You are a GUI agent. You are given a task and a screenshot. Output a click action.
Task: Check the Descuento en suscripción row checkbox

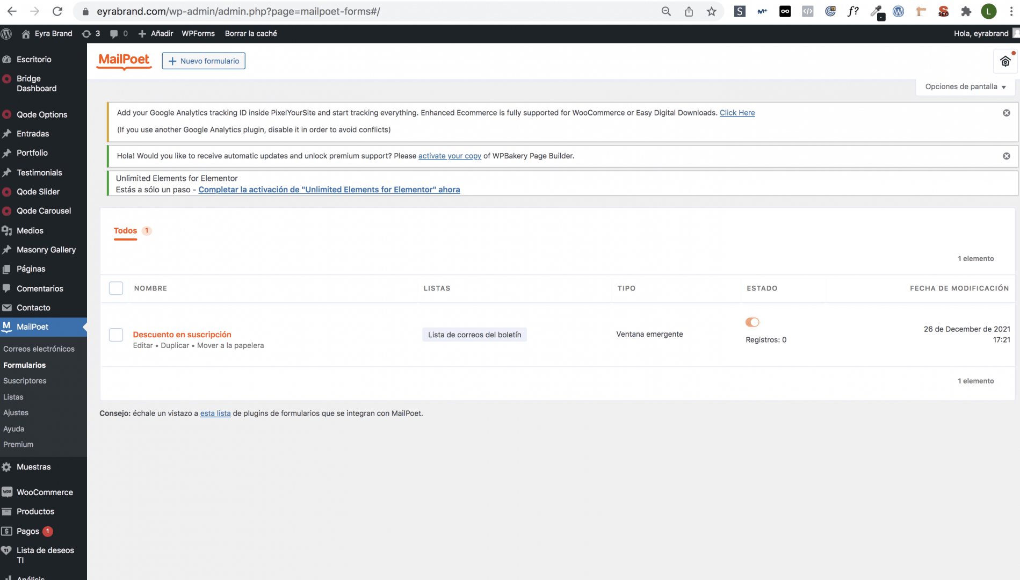(x=116, y=335)
